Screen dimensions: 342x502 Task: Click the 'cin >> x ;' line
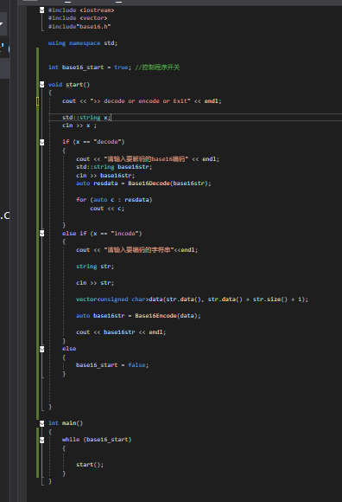tap(79, 125)
